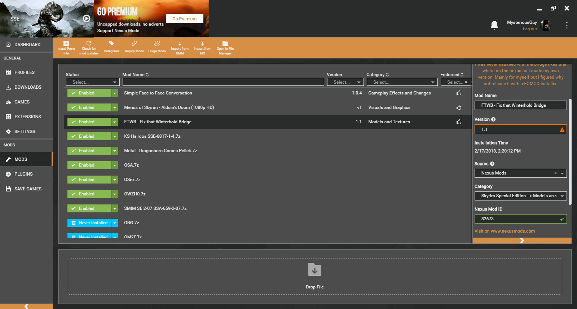Click Source info icon in details panel
The image size is (577, 309).
[492, 164]
